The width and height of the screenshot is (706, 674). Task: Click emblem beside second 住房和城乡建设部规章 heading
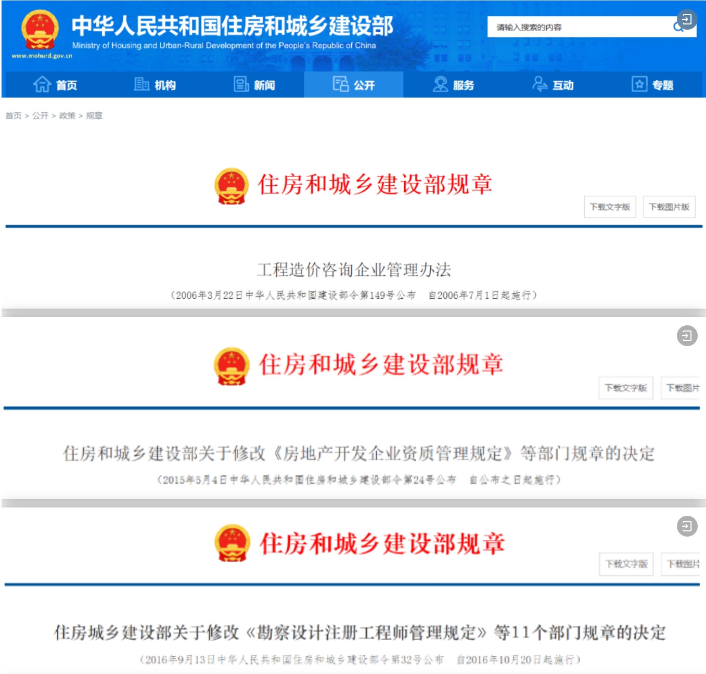pos(232,366)
